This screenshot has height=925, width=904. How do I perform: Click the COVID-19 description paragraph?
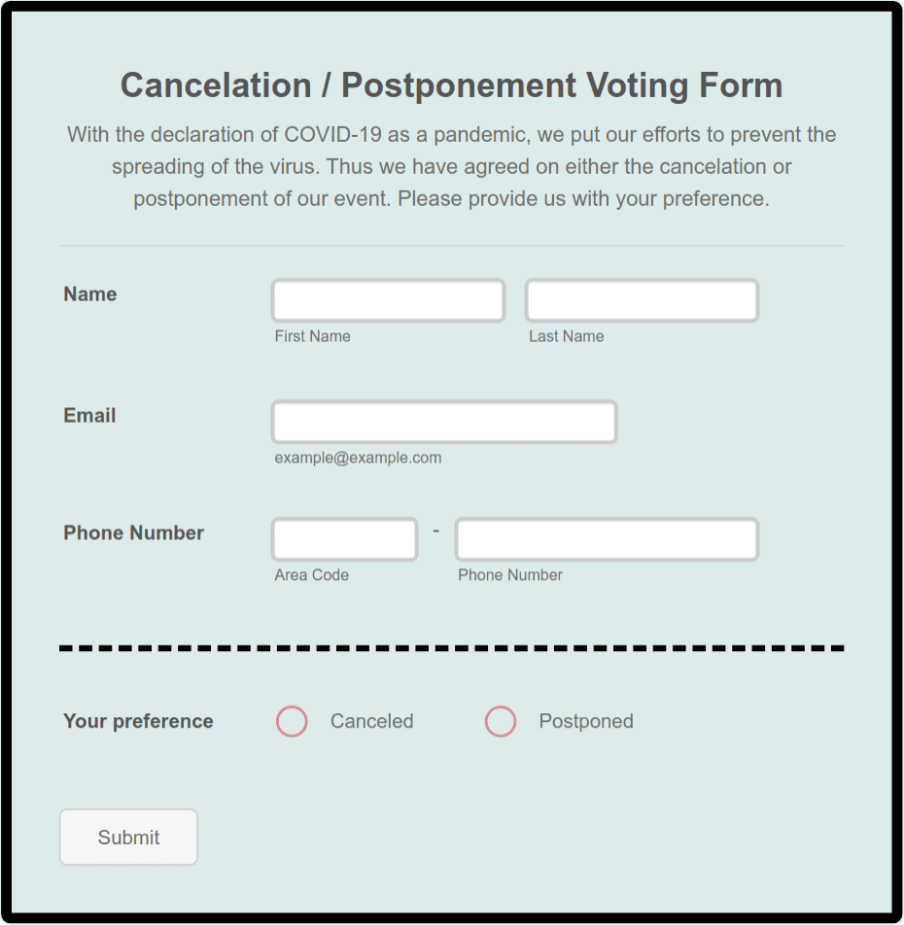tap(451, 166)
